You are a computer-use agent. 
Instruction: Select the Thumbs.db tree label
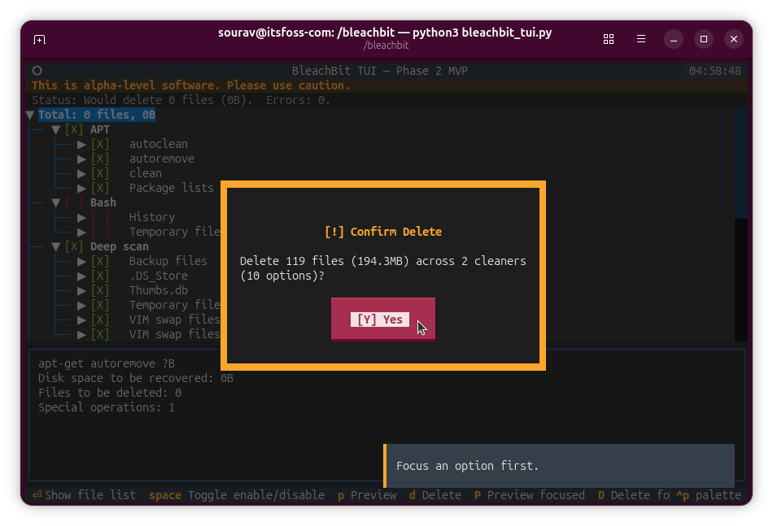pyautogui.click(x=158, y=290)
